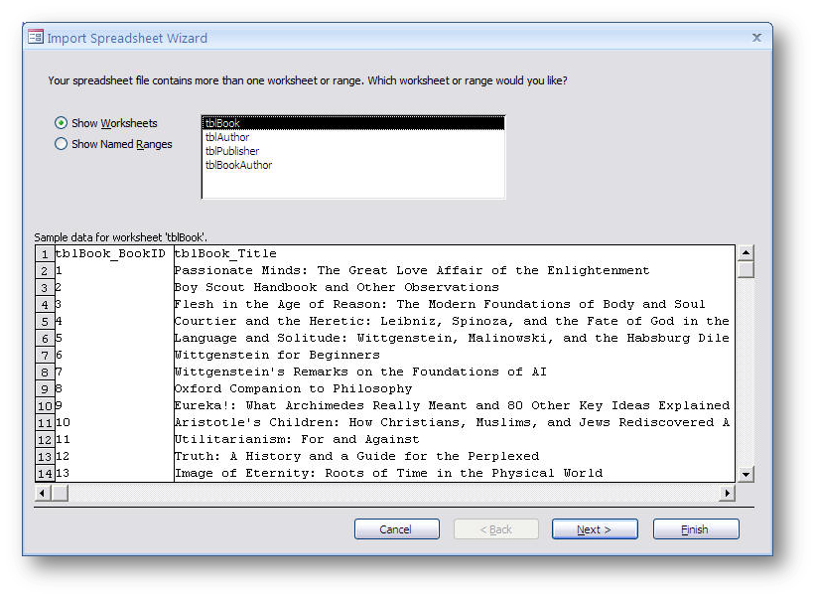Click the dialog close X
The height and width of the screenshot is (598, 815).
coord(756,37)
